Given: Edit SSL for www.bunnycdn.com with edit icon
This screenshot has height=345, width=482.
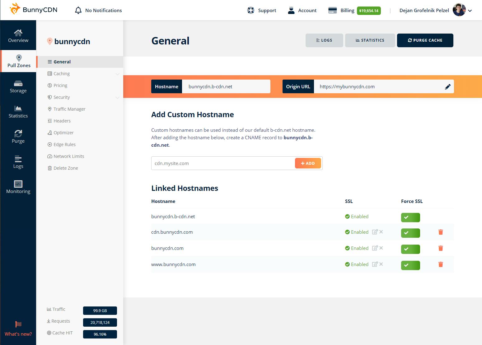Looking at the screenshot, I should [375, 264].
